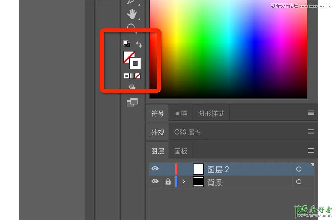The height and width of the screenshot is (220, 336).
Task: Change screen mode icon
Action: [132, 103]
